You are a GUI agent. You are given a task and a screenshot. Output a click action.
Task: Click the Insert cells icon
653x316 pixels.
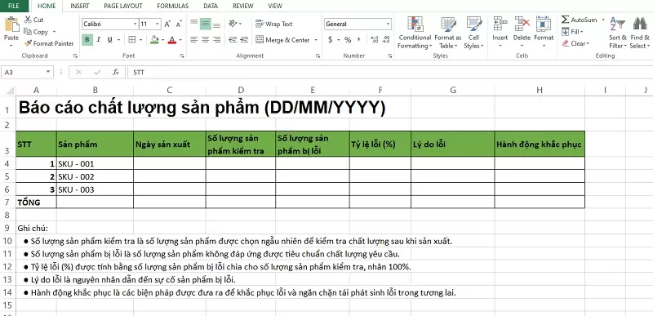(x=500, y=24)
